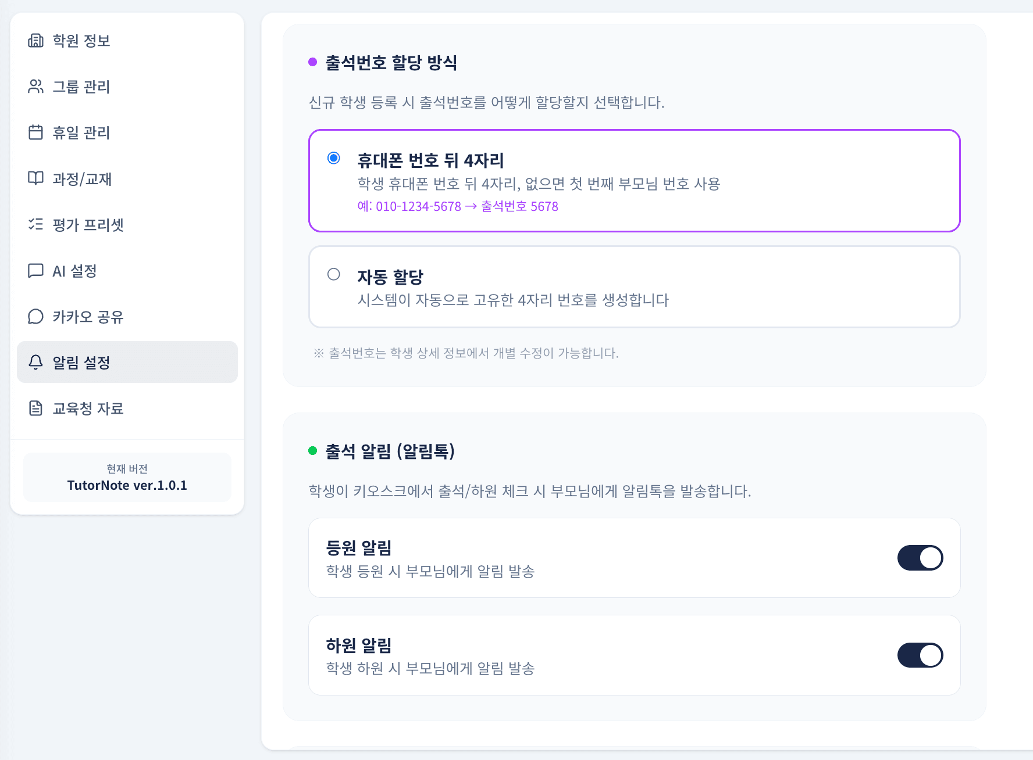Click the highlighted 알림 설정 sidebar entry
Screen dimensions: 1033x760
127,363
